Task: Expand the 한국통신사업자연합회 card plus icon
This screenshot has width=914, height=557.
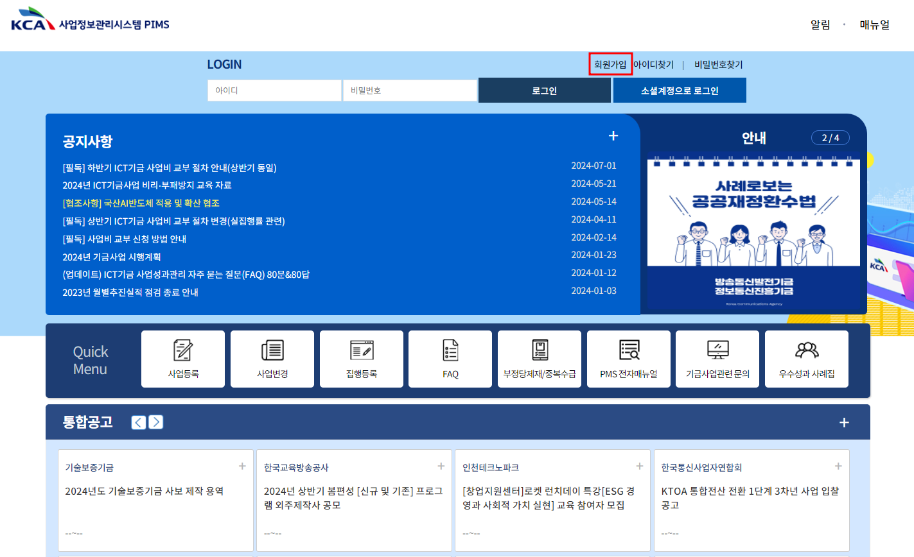Action: [838, 467]
